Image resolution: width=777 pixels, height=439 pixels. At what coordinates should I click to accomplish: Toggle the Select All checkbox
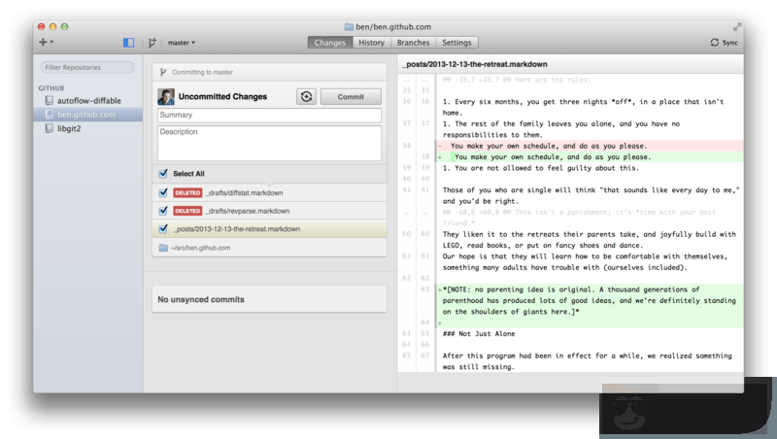pyautogui.click(x=163, y=174)
